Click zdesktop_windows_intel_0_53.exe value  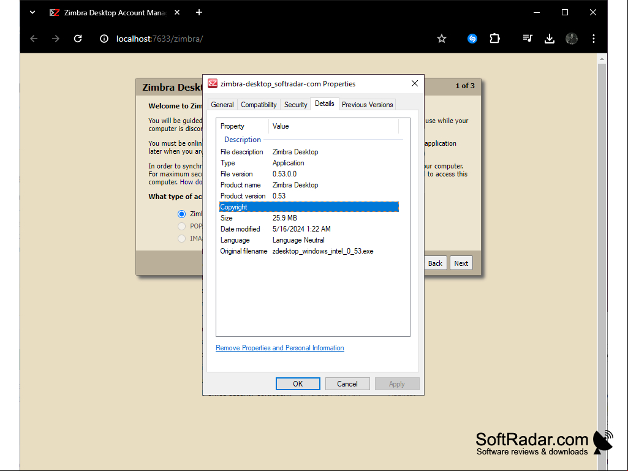pyautogui.click(x=323, y=251)
